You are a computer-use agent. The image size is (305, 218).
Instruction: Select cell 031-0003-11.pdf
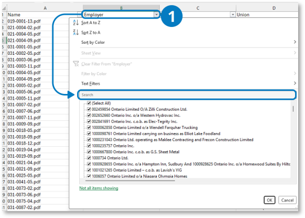tap(38, 66)
